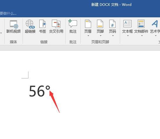The height and width of the screenshot is (139, 160).
Task: Expand the 文档部件 dropdown arrow
Action: click(142, 36)
